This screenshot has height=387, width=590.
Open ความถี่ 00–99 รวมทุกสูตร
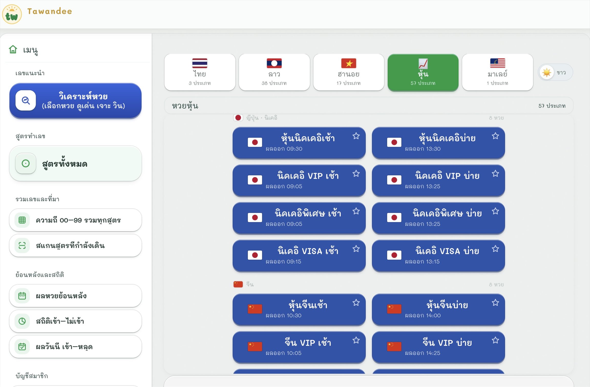click(x=76, y=220)
